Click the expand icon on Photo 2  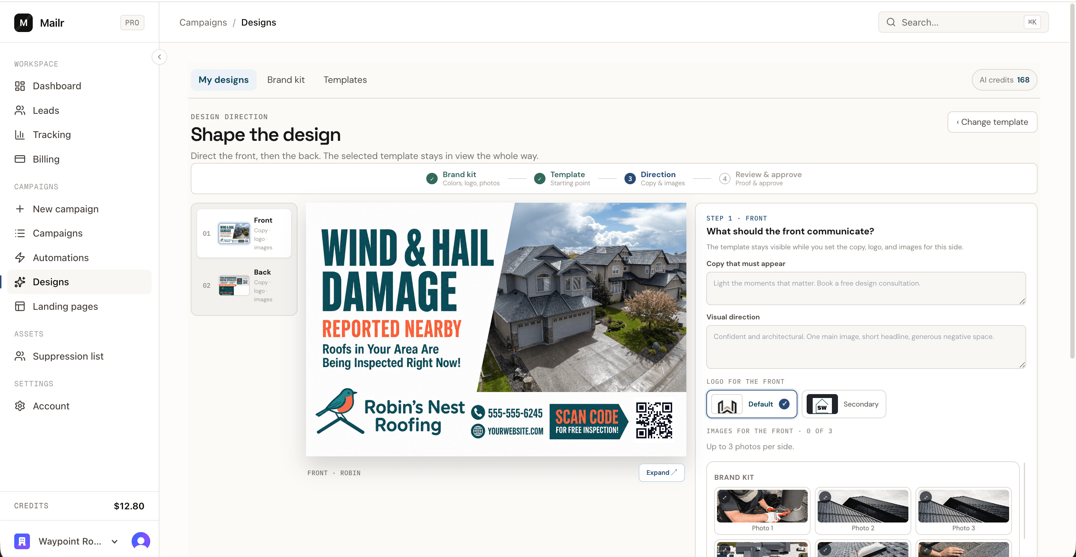[x=825, y=497]
